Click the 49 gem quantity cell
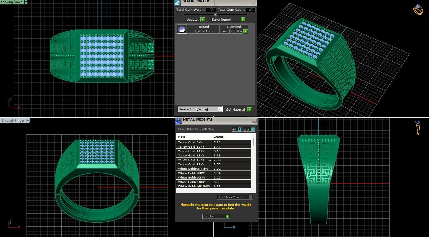This screenshot has height=237, width=429. coord(225,31)
